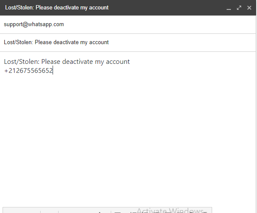
Task: Expand compose window to full screen
Action: [239, 8]
